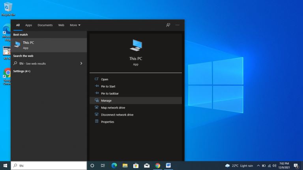Open the Mail app from the taskbar
The width and height of the screenshot is (303, 170).
(147, 166)
